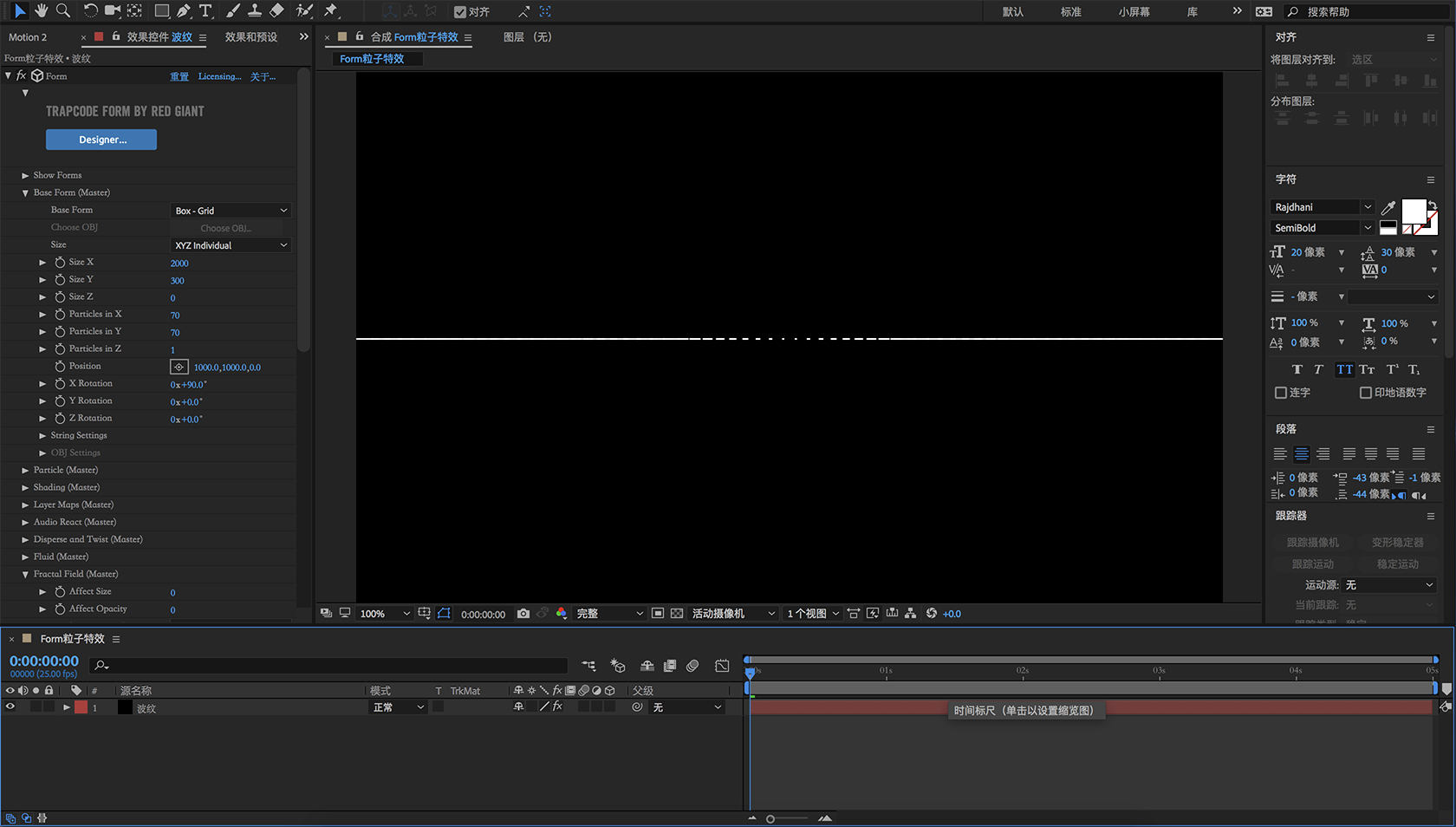Viewport: 1456px width, 827px height.
Task: Expand the Particle (Master) group
Action: (x=25, y=470)
